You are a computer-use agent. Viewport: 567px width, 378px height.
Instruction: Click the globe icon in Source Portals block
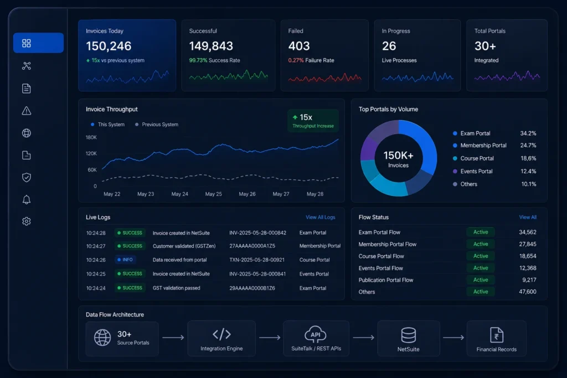point(102,338)
